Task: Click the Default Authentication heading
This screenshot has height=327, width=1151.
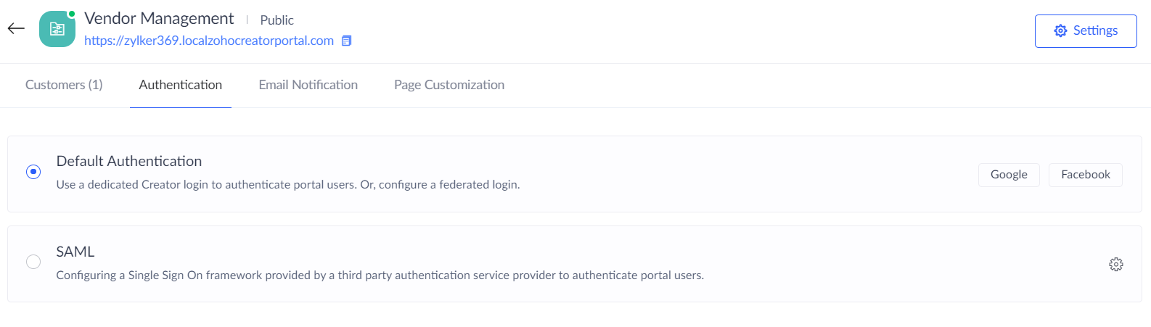Action: pyautogui.click(x=129, y=161)
